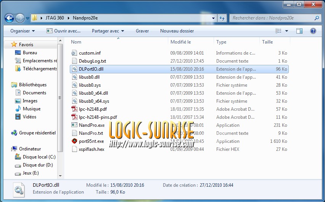This screenshot has height=202, width=325.
Task: Click the DLPortIO.dll details pane thumbnail
Action: (19, 190)
